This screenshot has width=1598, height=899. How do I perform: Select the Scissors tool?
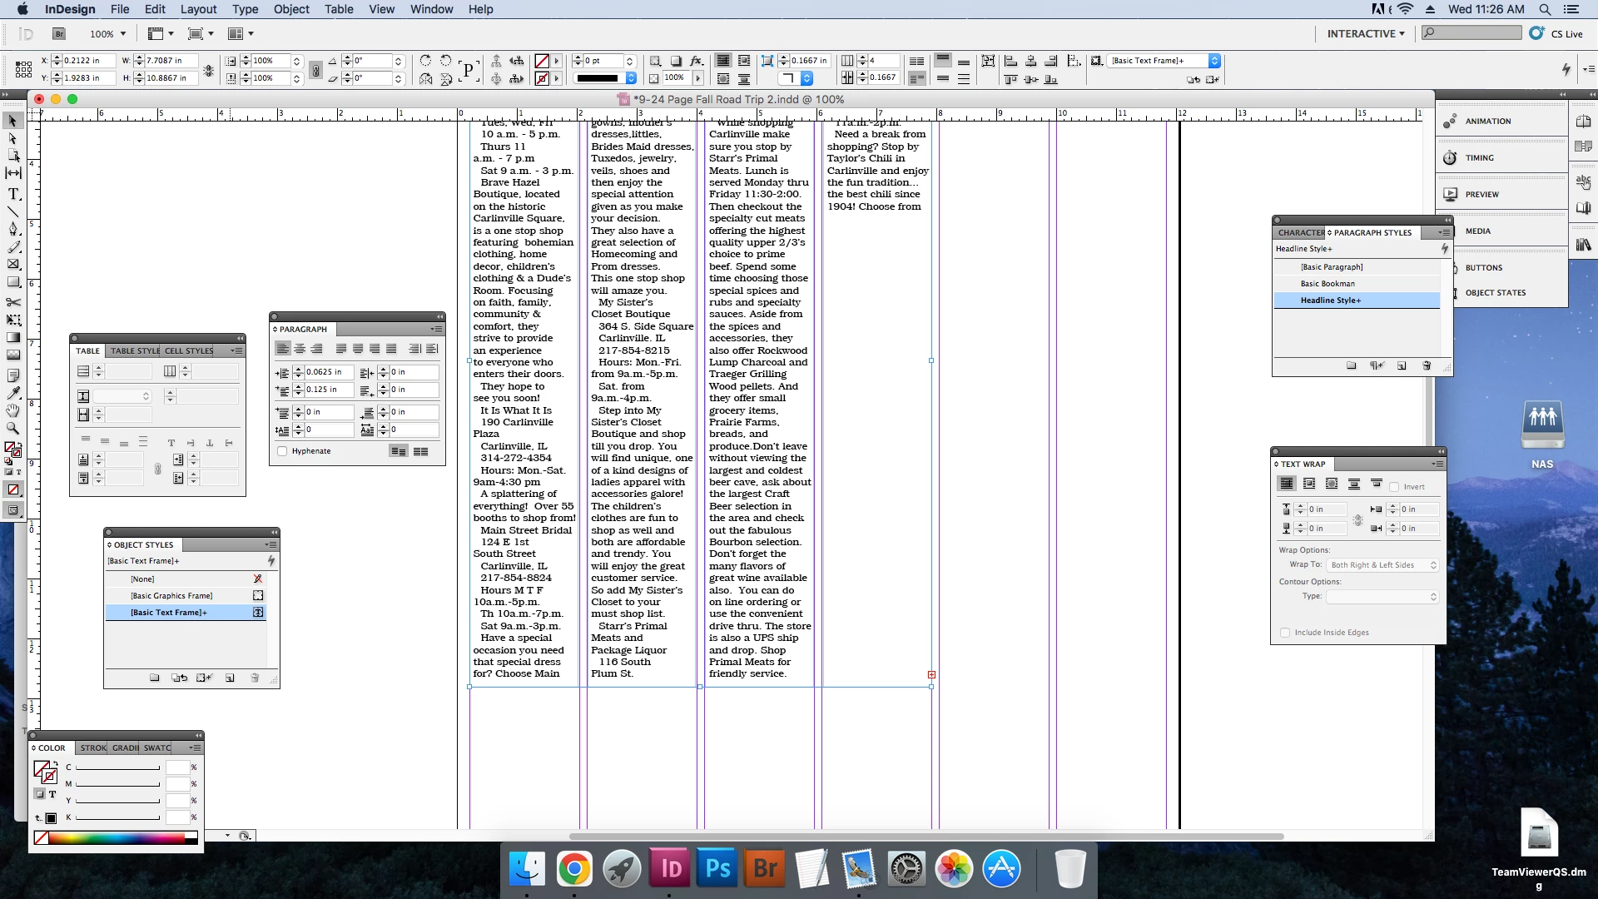[13, 302]
